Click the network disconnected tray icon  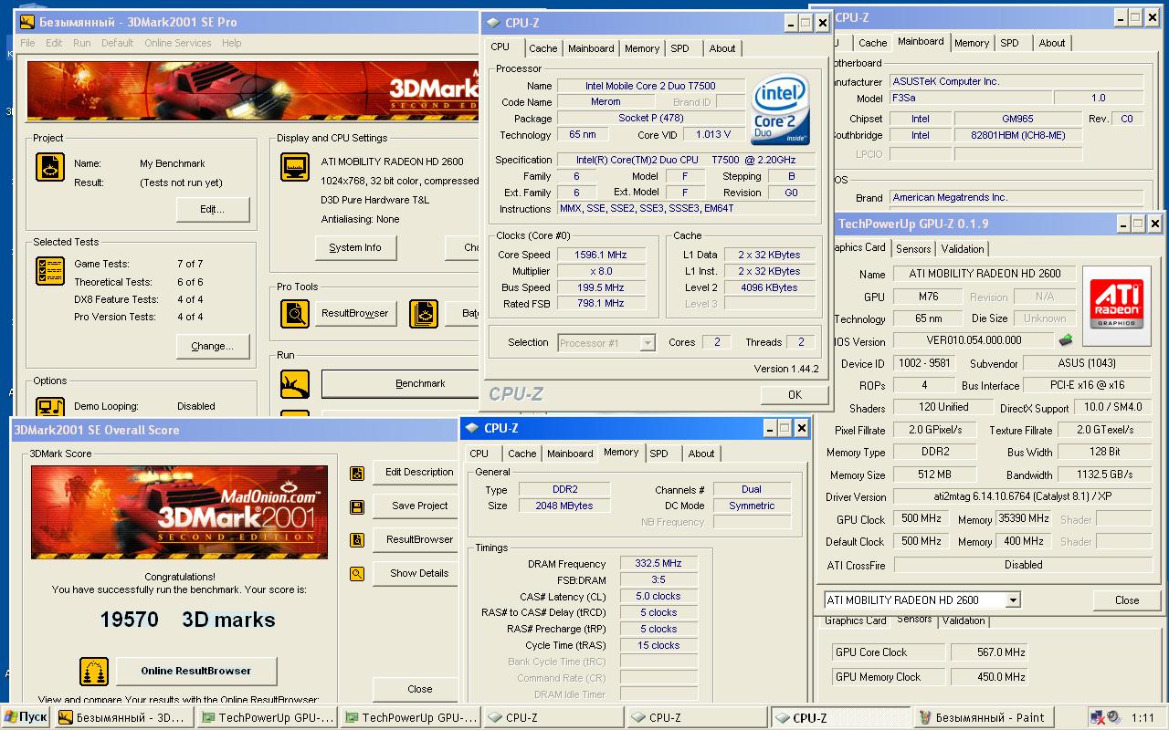point(1097,718)
